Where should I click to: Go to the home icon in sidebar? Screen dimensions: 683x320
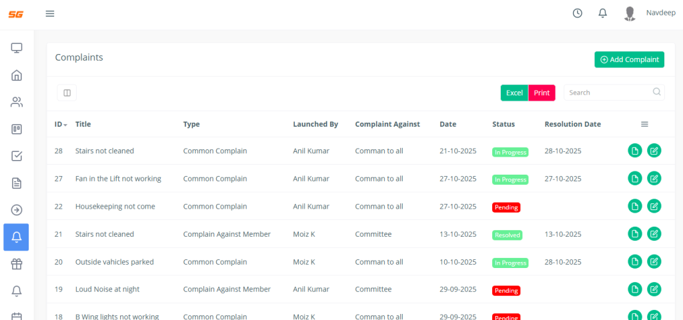click(x=17, y=75)
